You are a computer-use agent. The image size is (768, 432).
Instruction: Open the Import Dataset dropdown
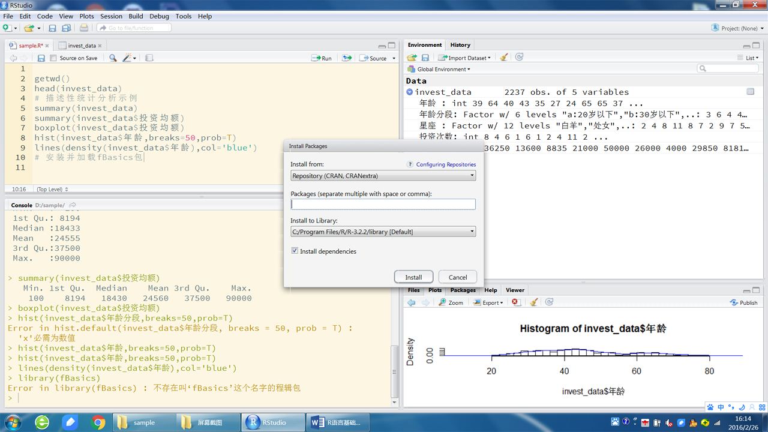coord(464,58)
